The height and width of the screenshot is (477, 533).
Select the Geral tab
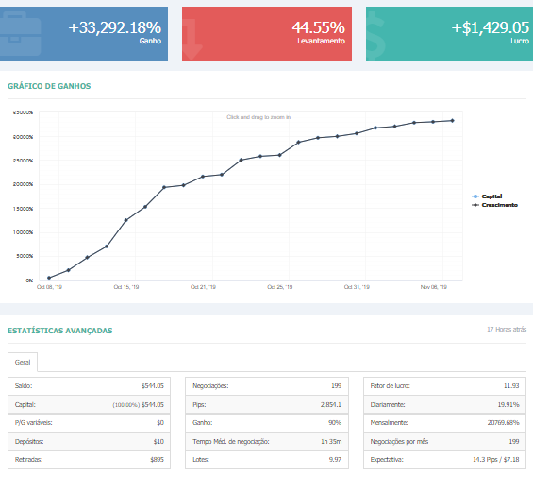click(x=23, y=363)
